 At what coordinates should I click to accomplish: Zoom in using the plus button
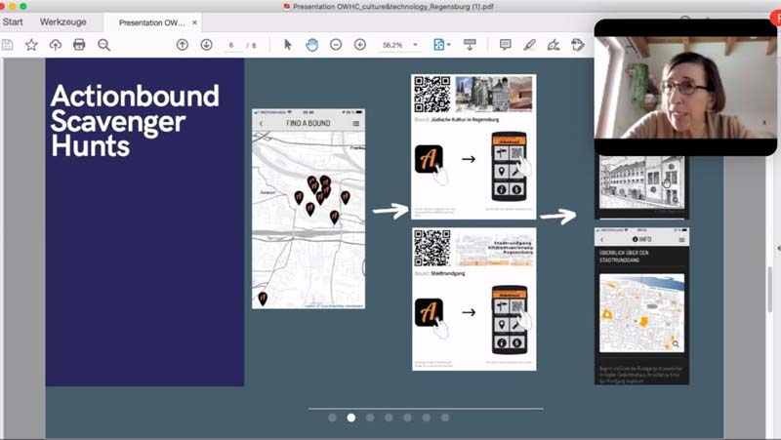tap(360, 45)
